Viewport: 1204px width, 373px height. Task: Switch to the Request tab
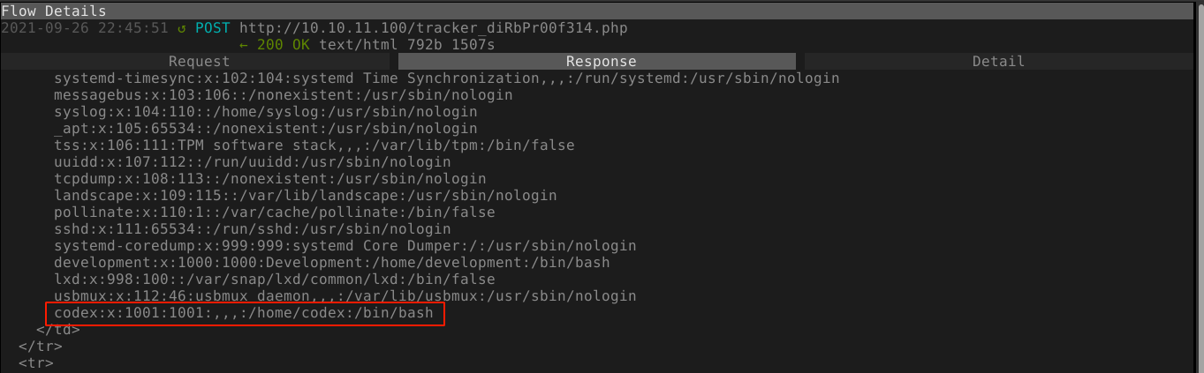point(199,62)
